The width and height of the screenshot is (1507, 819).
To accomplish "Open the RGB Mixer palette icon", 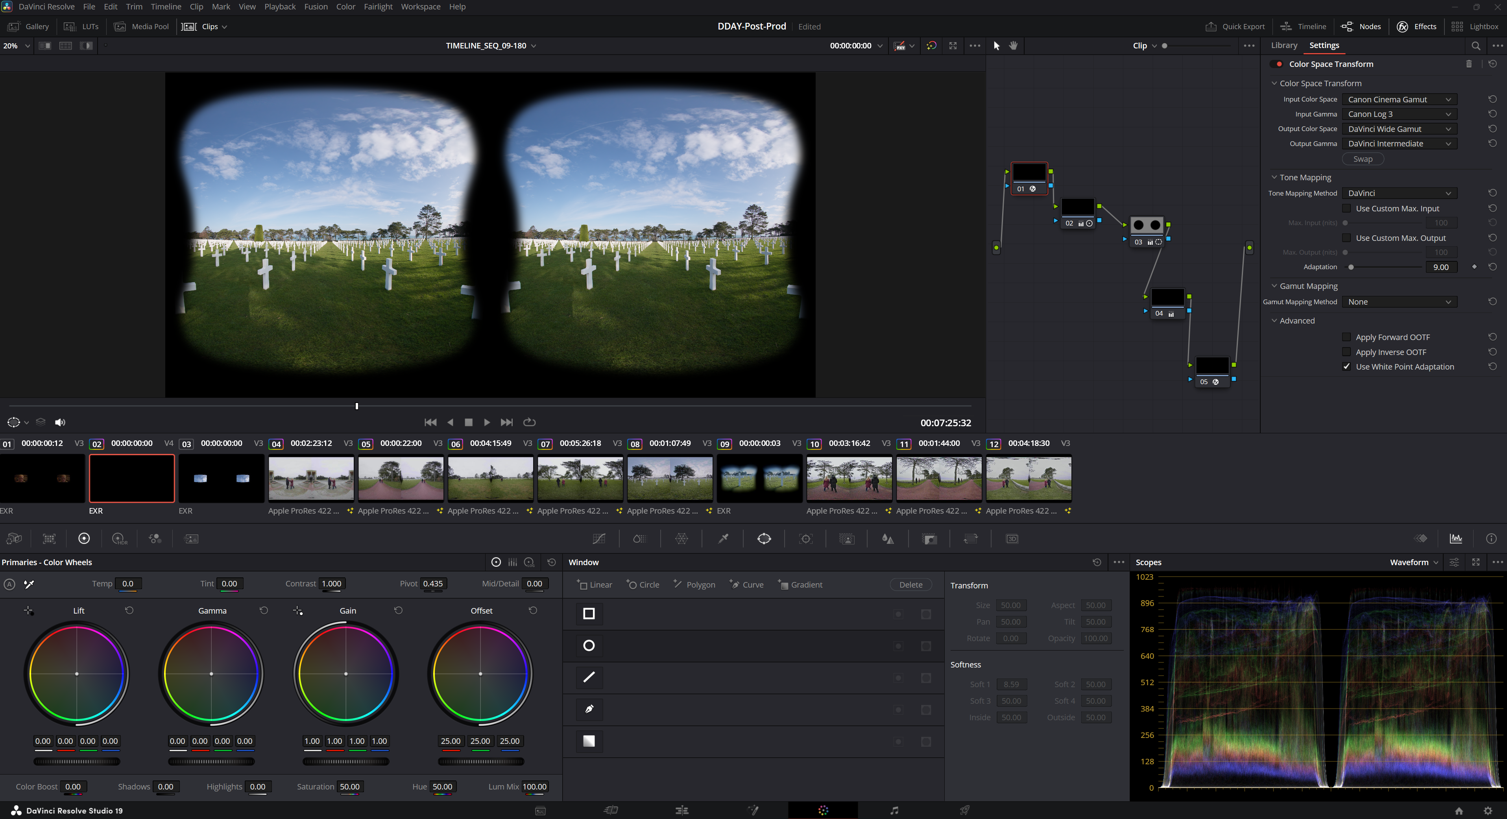I will tap(155, 539).
